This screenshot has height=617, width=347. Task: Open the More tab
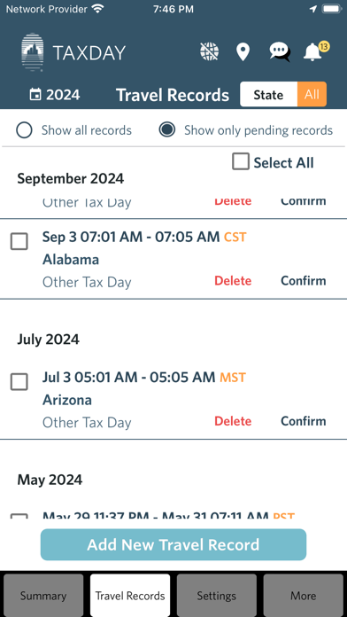(304, 596)
